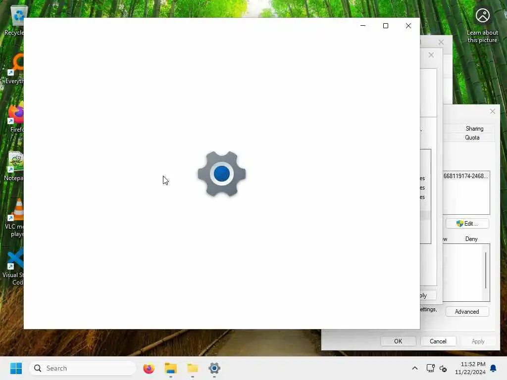The width and height of the screenshot is (507, 380).
Task: Click the permissions list scrollbar
Action: click(x=486, y=271)
